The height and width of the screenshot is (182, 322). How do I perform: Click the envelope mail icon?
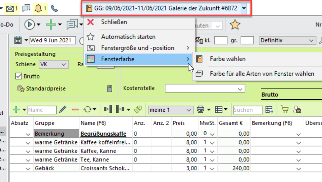10,8
